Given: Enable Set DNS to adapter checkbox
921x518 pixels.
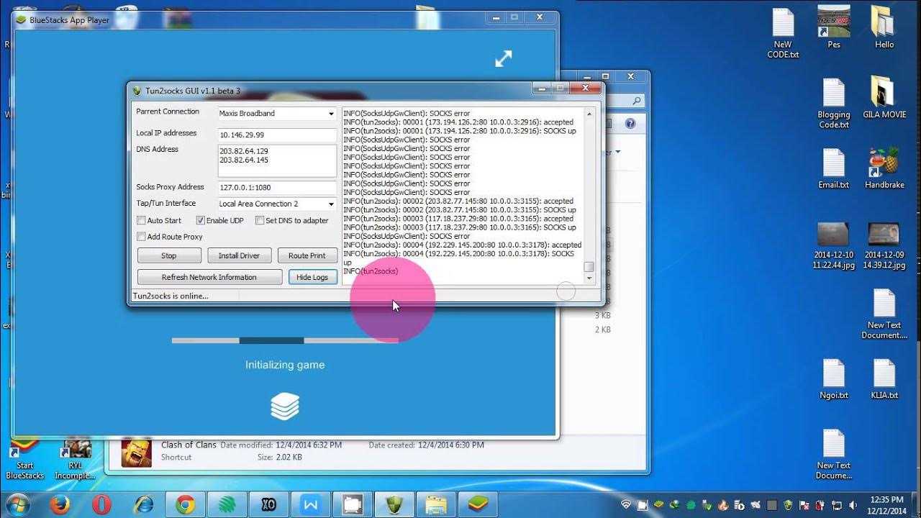Looking at the screenshot, I should point(260,220).
